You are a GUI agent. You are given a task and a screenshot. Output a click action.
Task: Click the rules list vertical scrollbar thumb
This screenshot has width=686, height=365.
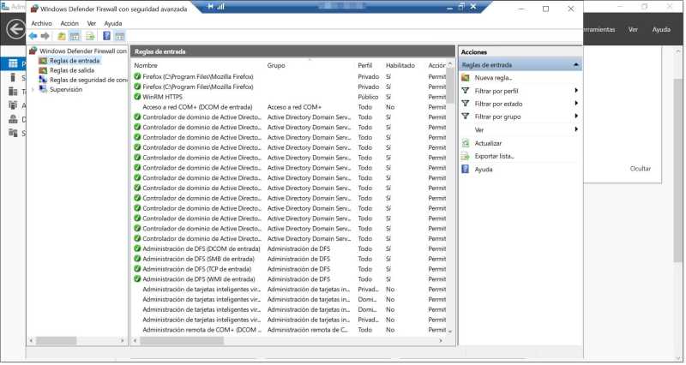[450, 85]
